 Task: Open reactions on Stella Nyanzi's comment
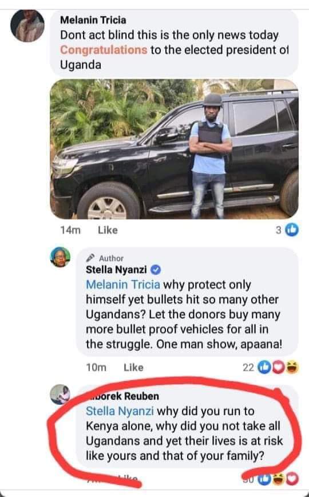coord(271,367)
